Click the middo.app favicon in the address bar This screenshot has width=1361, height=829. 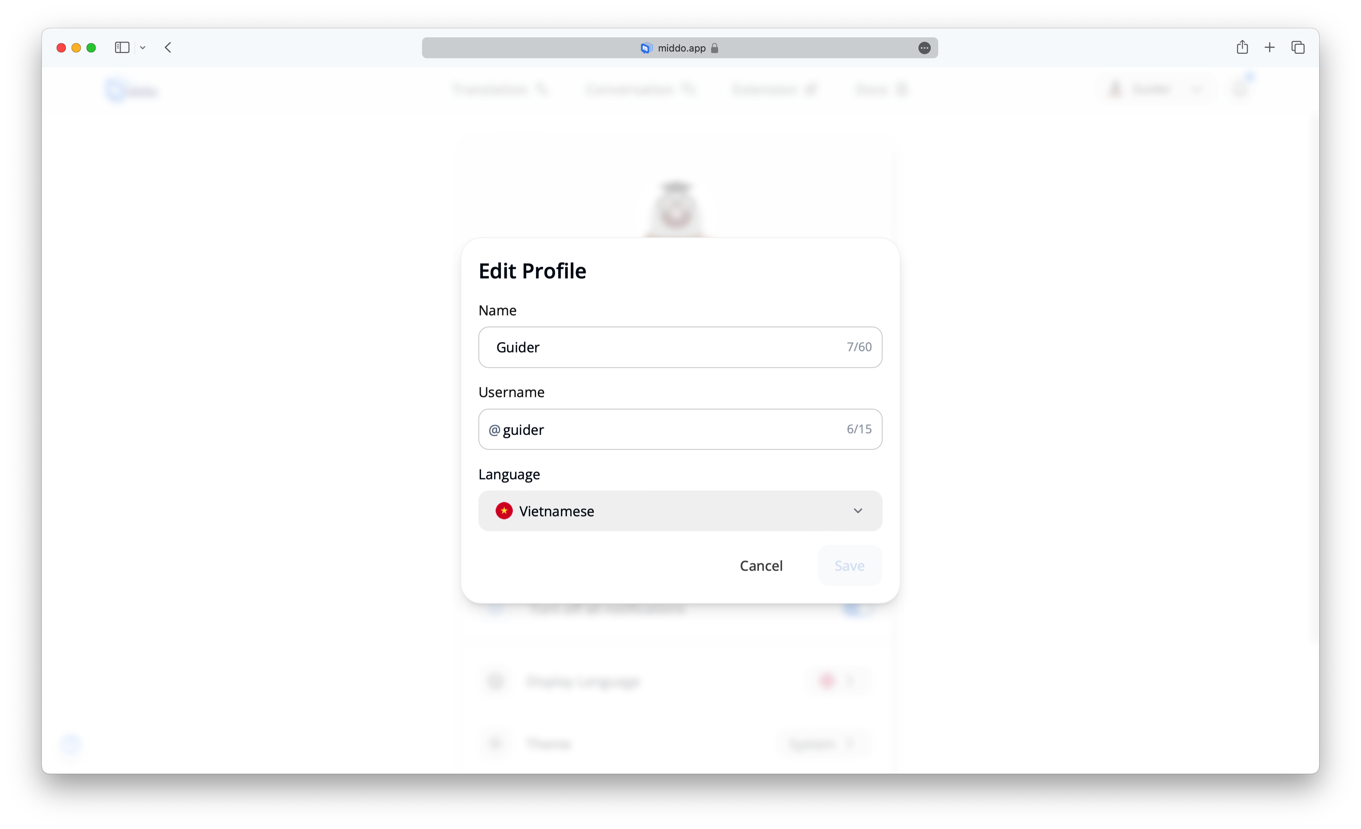pyautogui.click(x=646, y=48)
